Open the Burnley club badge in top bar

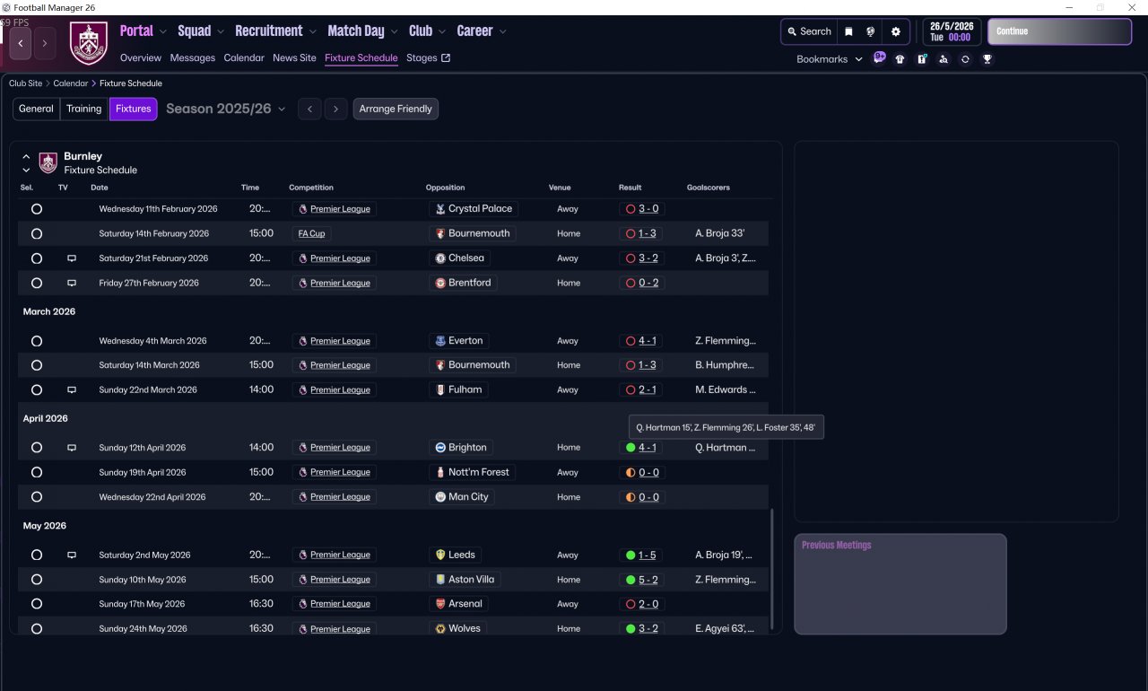88,43
